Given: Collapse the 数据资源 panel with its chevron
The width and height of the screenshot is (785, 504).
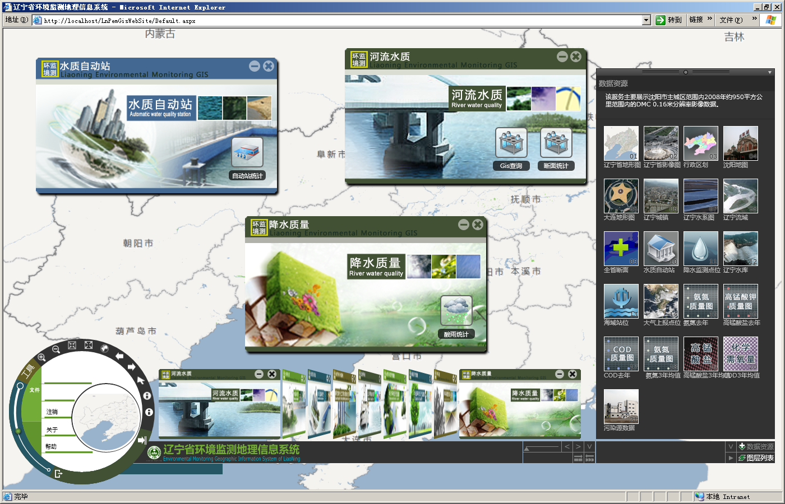Looking at the screenshot, I should (730, 447).
